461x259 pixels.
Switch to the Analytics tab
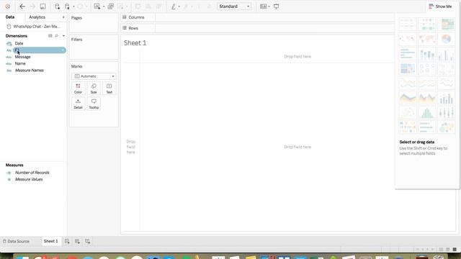(37, 17)
